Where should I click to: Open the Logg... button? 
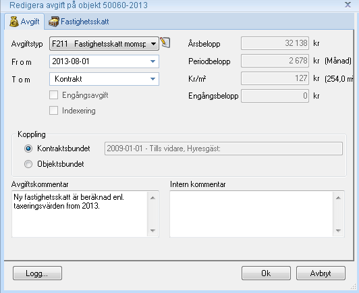click(37, 273)
